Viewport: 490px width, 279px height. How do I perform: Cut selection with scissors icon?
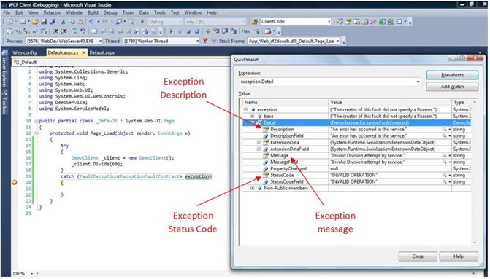point(63,22)
